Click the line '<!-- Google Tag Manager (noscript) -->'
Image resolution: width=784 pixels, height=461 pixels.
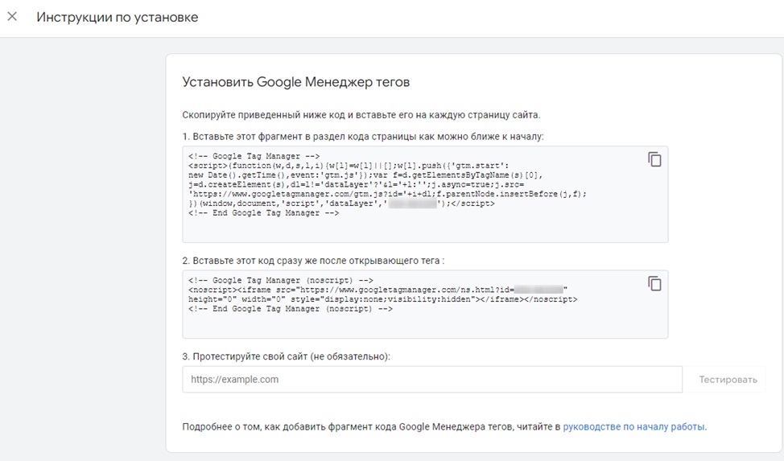[280, 281]
